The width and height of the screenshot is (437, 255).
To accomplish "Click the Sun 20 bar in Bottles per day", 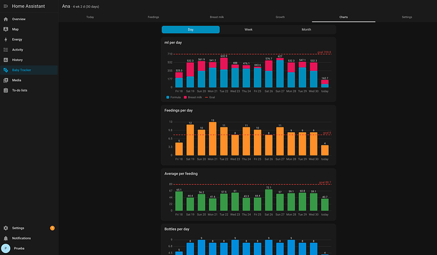I will click(x=201, y=247).
